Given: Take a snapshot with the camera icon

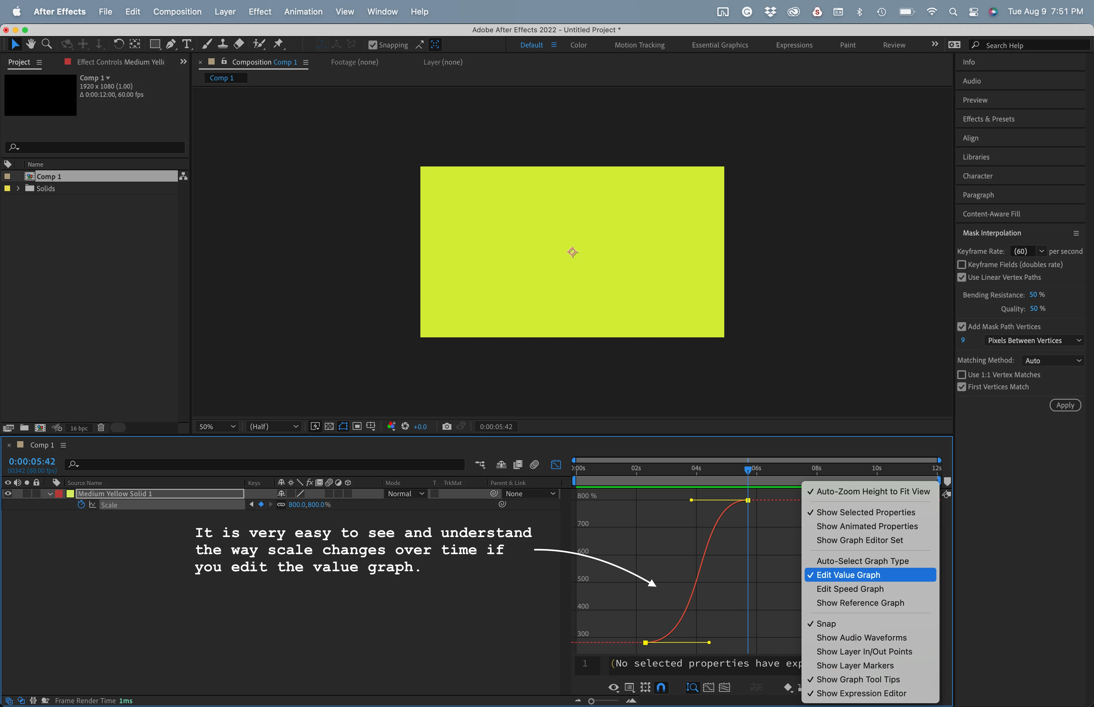Looking at the screenshot, I should pos(446,427).
